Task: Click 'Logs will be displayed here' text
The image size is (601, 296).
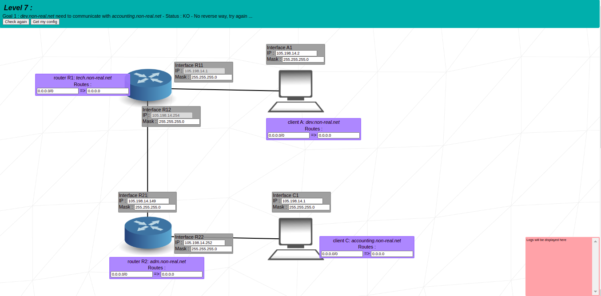Action: coord(546,240)
